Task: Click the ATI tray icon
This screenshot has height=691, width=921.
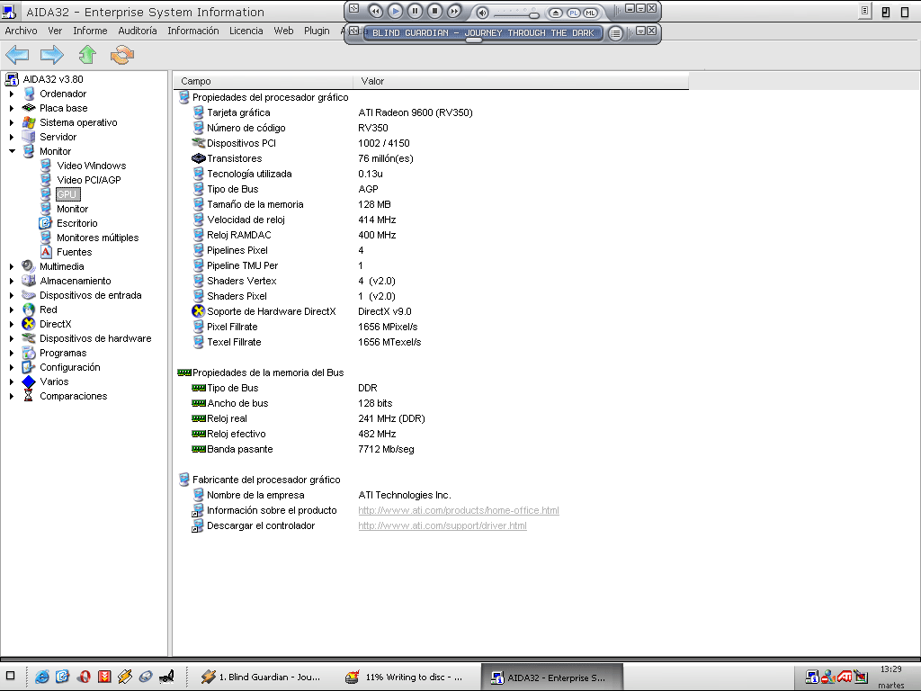Action: point(845,677)
